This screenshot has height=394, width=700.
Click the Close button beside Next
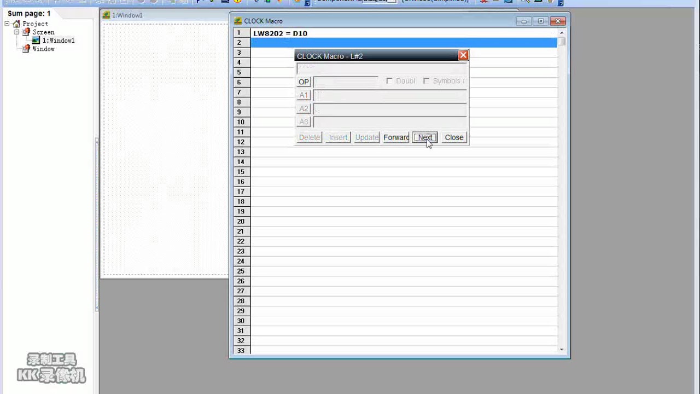point(454,137)
